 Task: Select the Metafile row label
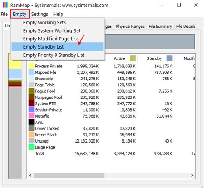click(x=42, y=116)
